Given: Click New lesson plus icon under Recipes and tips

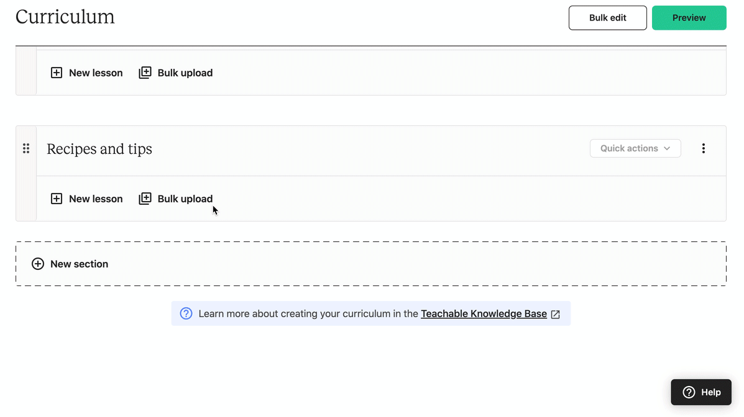Looking at the screenshot, I should pyautogui.click(x=57, y=199).
